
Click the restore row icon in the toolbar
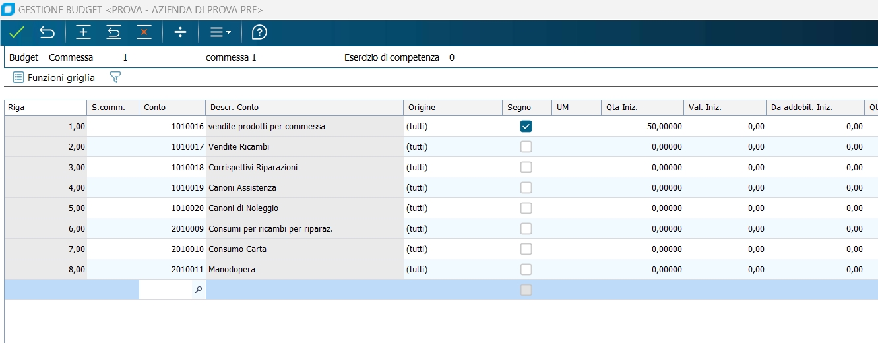tap(113, 32)
